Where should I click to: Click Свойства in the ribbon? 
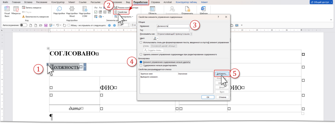click(121, 12)
